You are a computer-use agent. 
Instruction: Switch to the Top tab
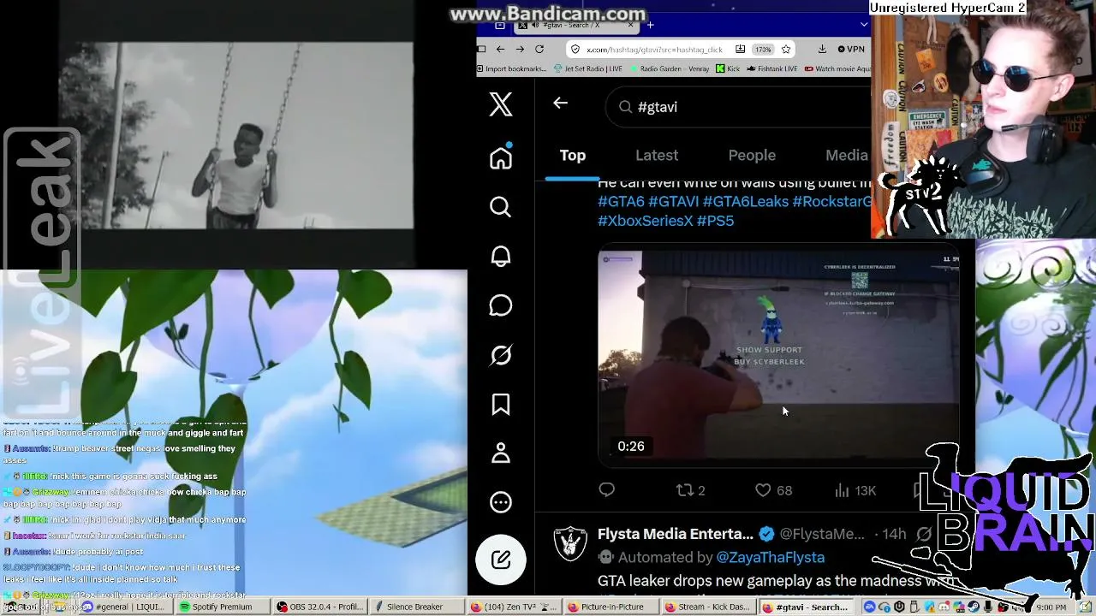point(573,155)
